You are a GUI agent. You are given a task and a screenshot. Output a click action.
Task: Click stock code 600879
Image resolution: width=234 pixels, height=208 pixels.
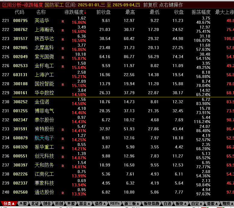coord(20,138)
